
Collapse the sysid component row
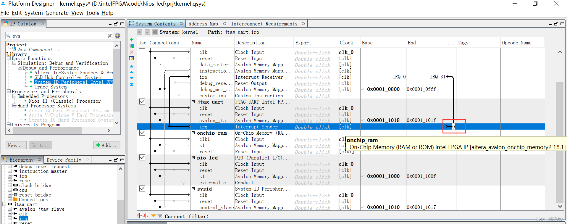point(193,188)
